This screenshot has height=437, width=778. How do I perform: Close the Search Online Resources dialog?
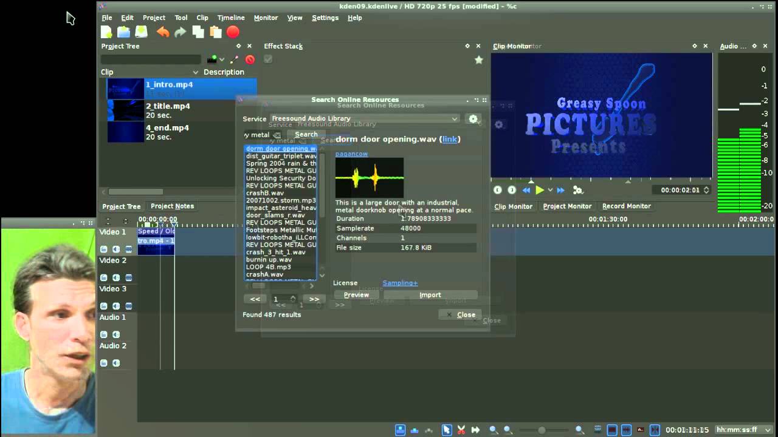tap(461, 314)
